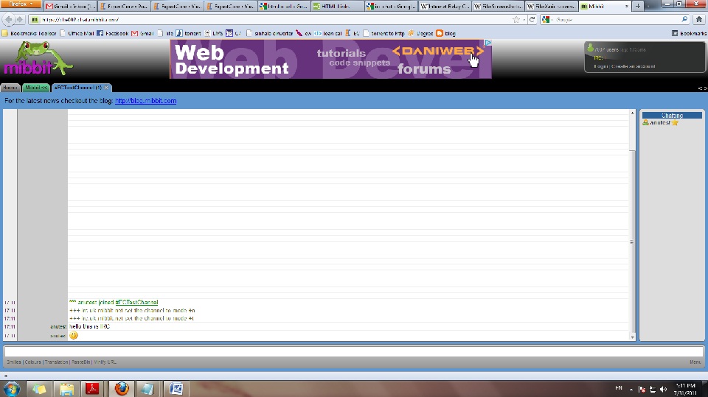Click the bookmark star in the address bar

point(515,19)
